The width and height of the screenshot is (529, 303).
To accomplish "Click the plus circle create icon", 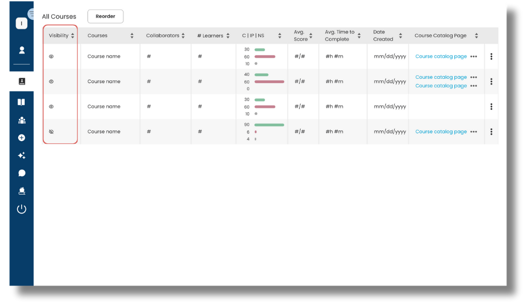I will (22, 138).
